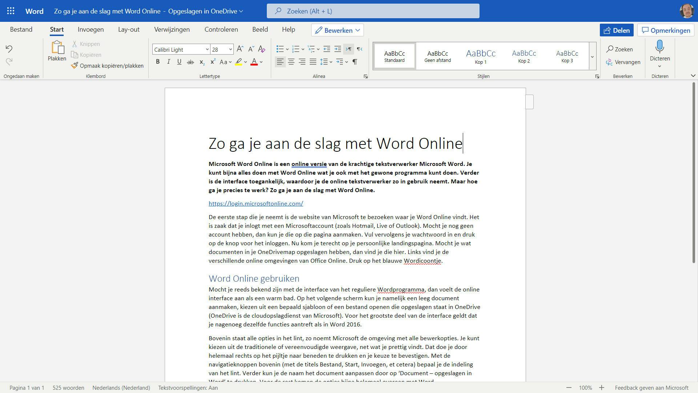Toggle the show paragraph marks button

355,62
